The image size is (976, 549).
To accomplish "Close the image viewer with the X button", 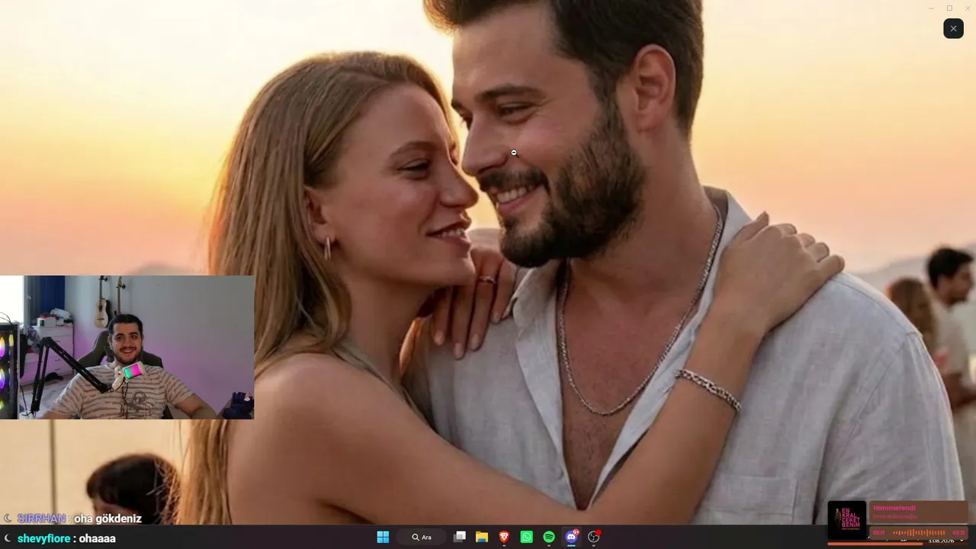I will 953,28.
